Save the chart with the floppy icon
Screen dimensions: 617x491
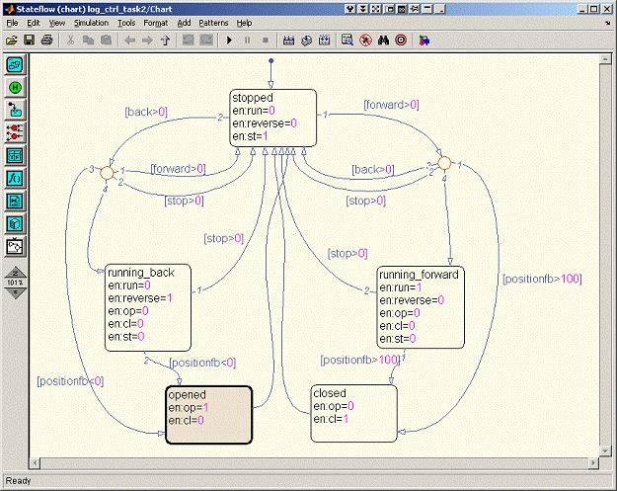click(x=29, y=41)
